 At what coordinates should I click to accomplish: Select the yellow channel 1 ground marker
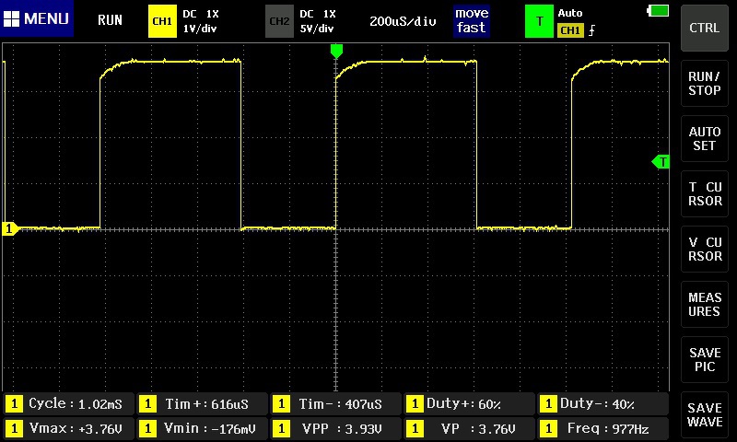click(x=10, y=228)
